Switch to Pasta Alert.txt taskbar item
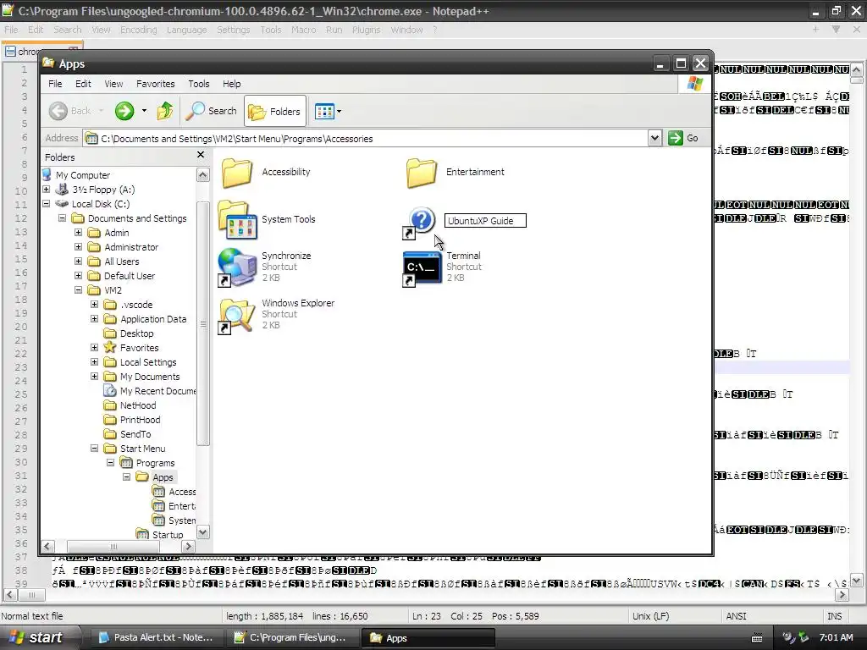This screenshot has height=650, width=867. coord(157,637)
